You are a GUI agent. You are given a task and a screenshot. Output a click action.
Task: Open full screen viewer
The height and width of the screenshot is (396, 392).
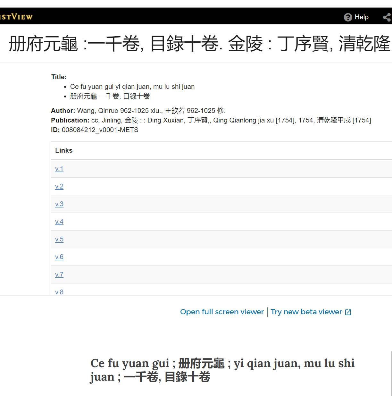pyautogui.click(x=222, y=311)
